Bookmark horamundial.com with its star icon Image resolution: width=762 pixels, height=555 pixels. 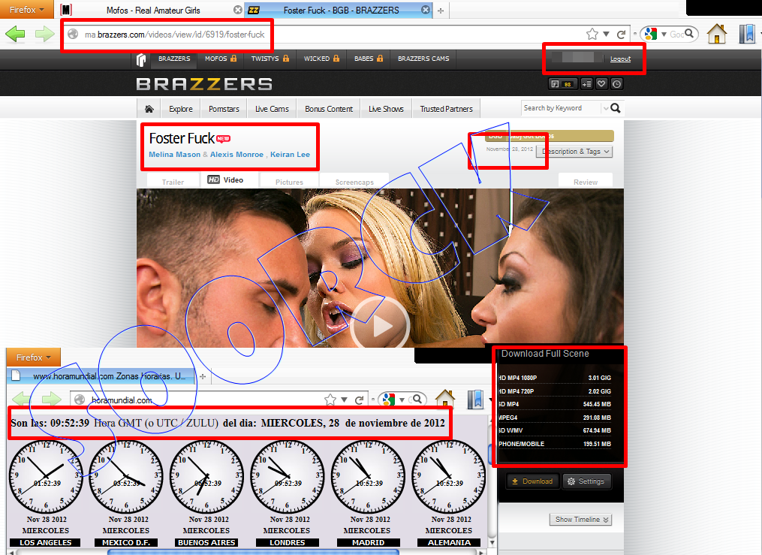[330, 400]
